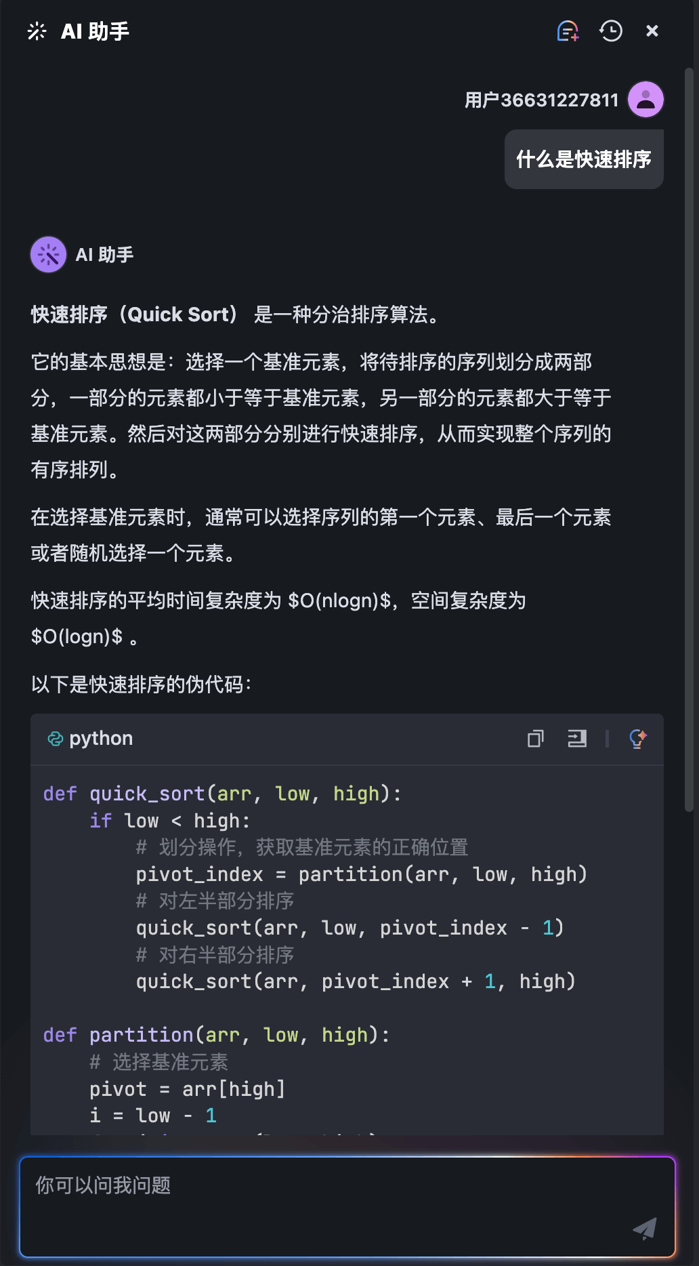Image resolution: width=699 pixels, height=1266 pixels.
Task: Close the AI 助手 panel
Action: click(x=652, y=31)
